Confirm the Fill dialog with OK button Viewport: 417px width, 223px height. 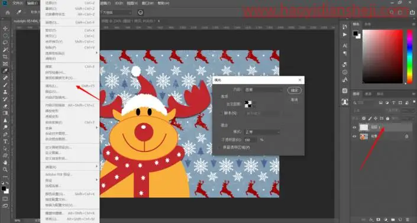click(295, 91)
